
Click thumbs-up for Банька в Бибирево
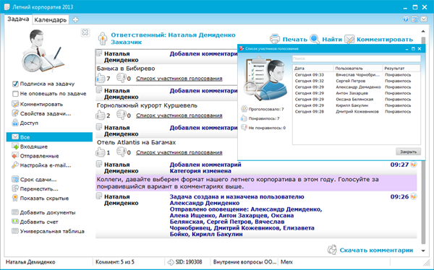(x=101, y=78)
